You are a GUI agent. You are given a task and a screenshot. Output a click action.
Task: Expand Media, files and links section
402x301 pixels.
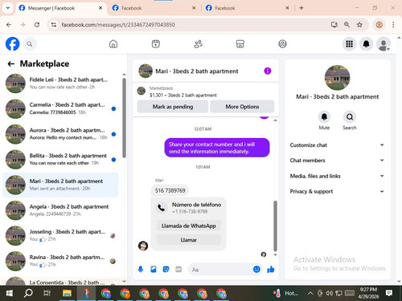337,176
